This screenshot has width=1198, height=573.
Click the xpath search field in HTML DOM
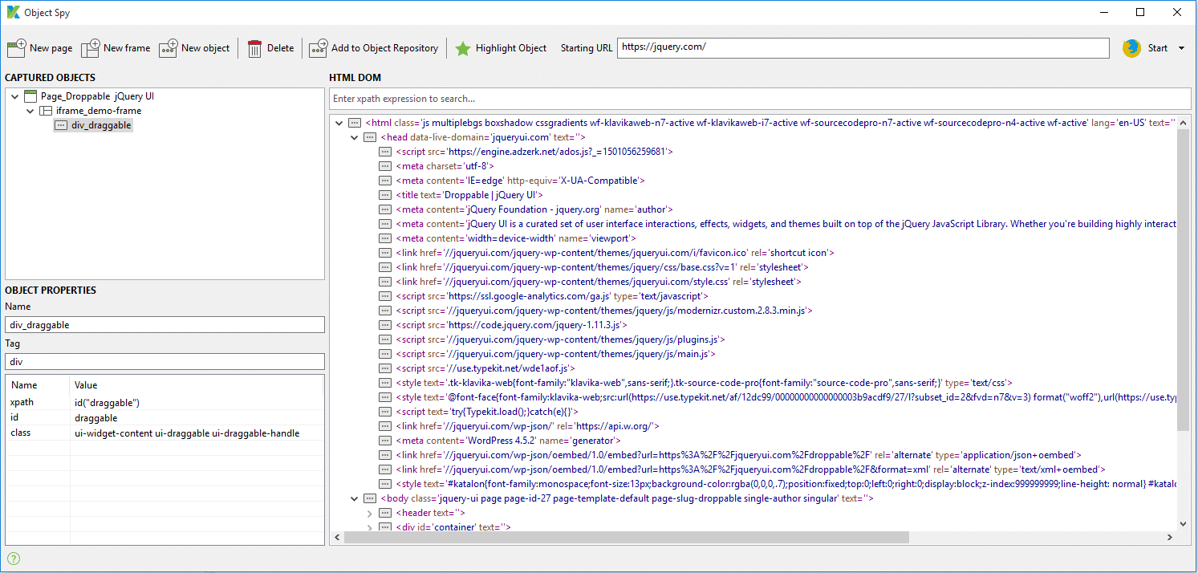[x=760, y=99]
